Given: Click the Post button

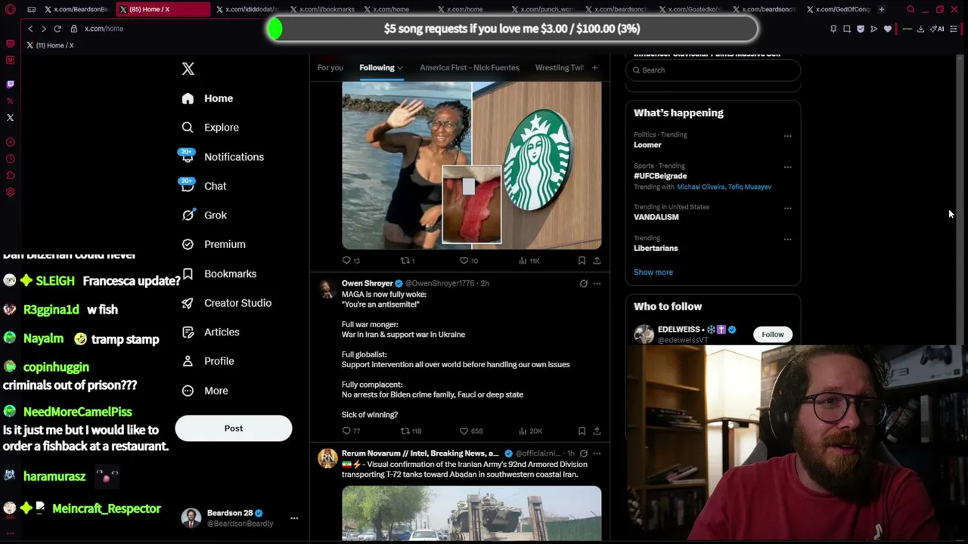Looking at the screenshot, I should [234, 428].
